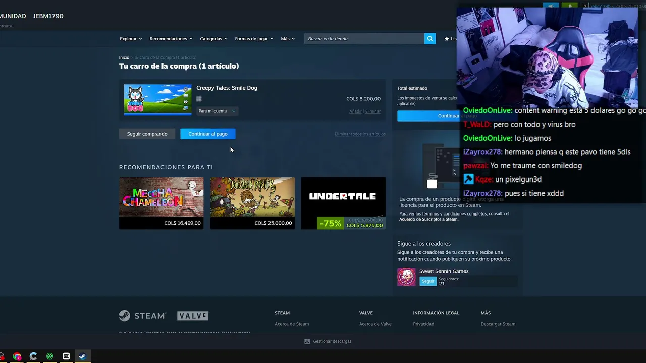Open Undertale recommendation card
This screenshot has width=646, height=363.
pos(343,203)
